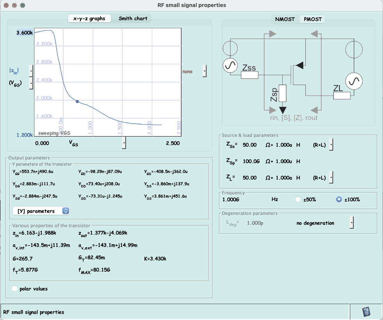Open the [Y] parameters selector
This screenshot has width=383, height=320.
[x=41, y=211]
